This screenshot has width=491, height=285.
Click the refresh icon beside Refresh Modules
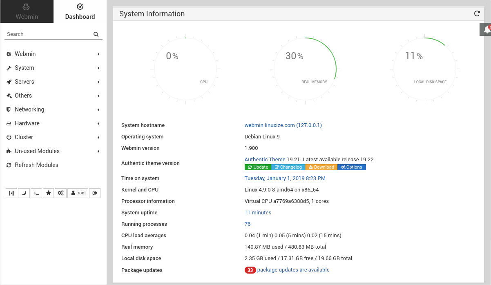[x=9, y=165]
